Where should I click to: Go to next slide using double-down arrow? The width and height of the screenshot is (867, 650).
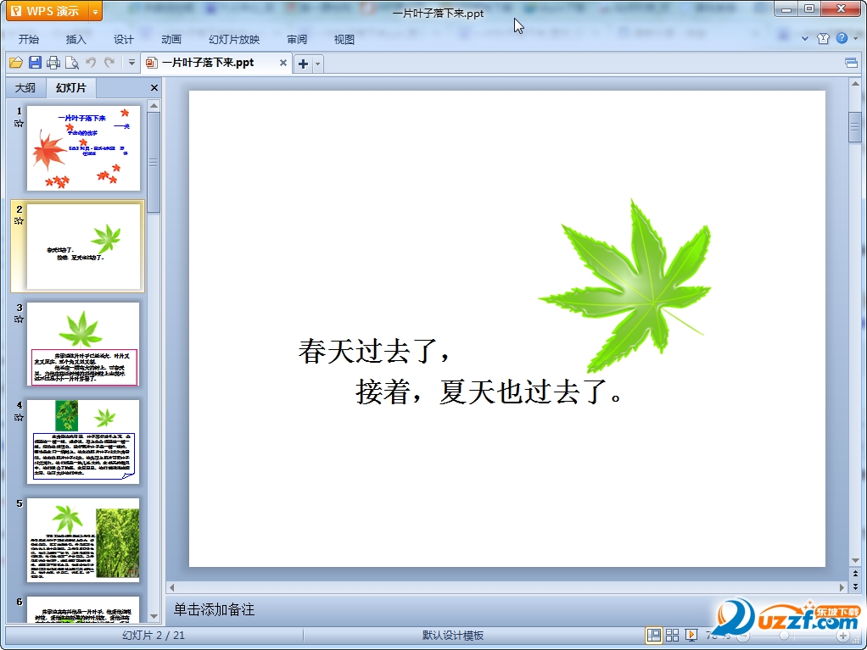coord(855,586)
